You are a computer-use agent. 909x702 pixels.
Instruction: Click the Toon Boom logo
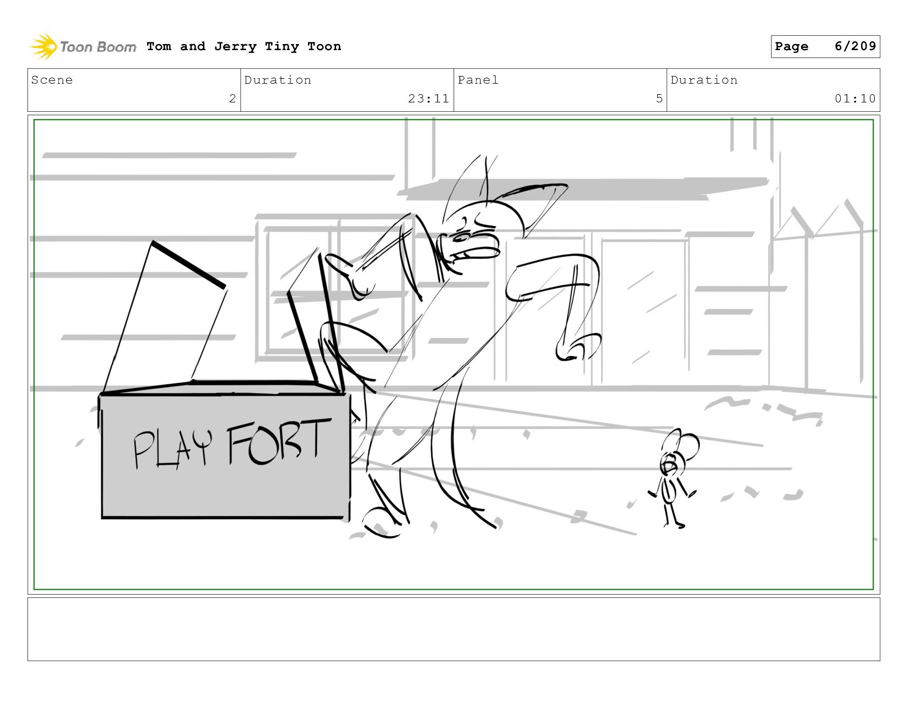coord(83,47)
